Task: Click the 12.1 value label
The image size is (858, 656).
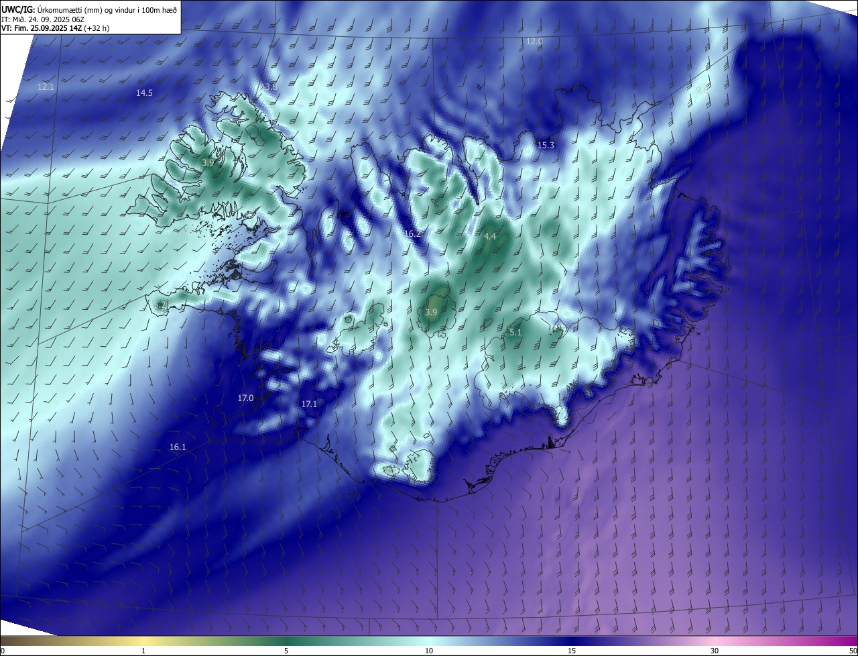Action: click(46, 87)
